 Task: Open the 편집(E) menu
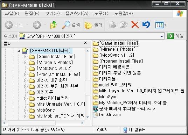pyautogui.click(x=32, y=13)
